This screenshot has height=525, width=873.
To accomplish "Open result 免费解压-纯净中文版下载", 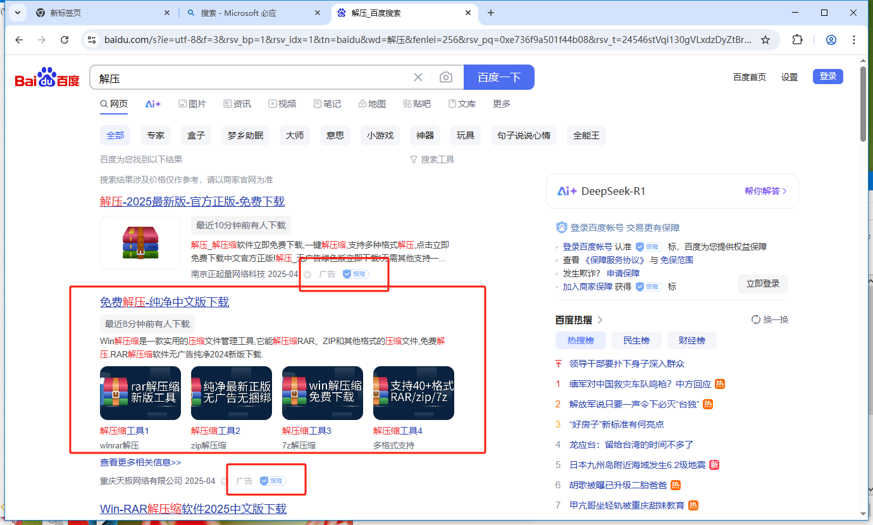I will click(x=164, y=302).
